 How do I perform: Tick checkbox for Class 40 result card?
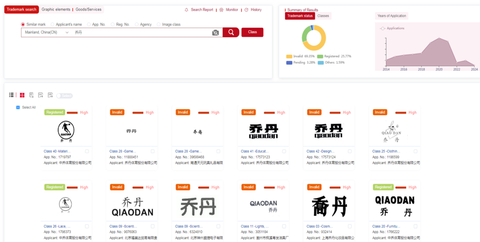(87, 151)
